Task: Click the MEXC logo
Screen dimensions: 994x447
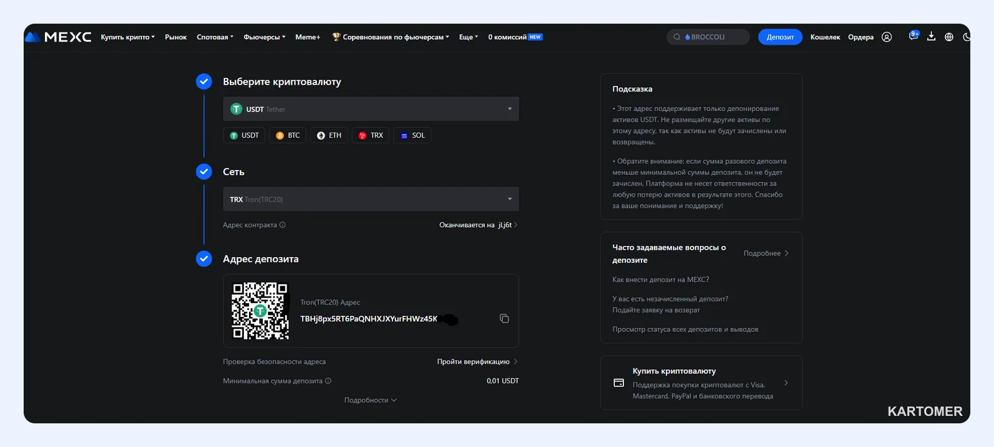Action: 58,37
